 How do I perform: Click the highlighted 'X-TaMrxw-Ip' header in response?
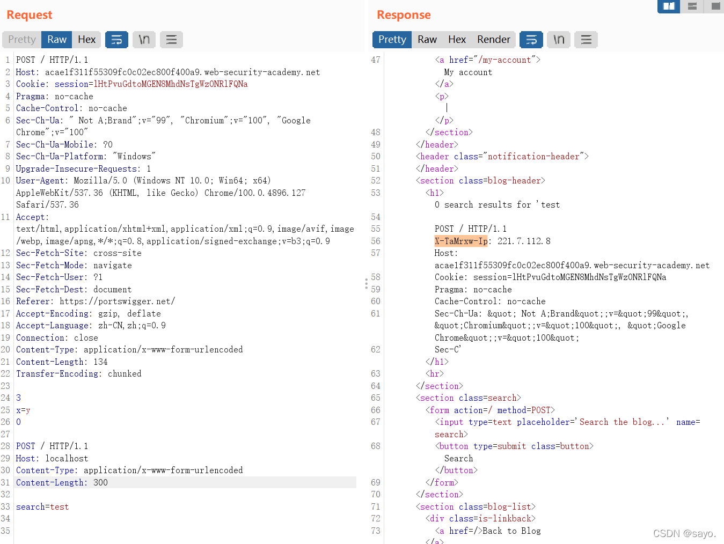[x=461, y=241]
